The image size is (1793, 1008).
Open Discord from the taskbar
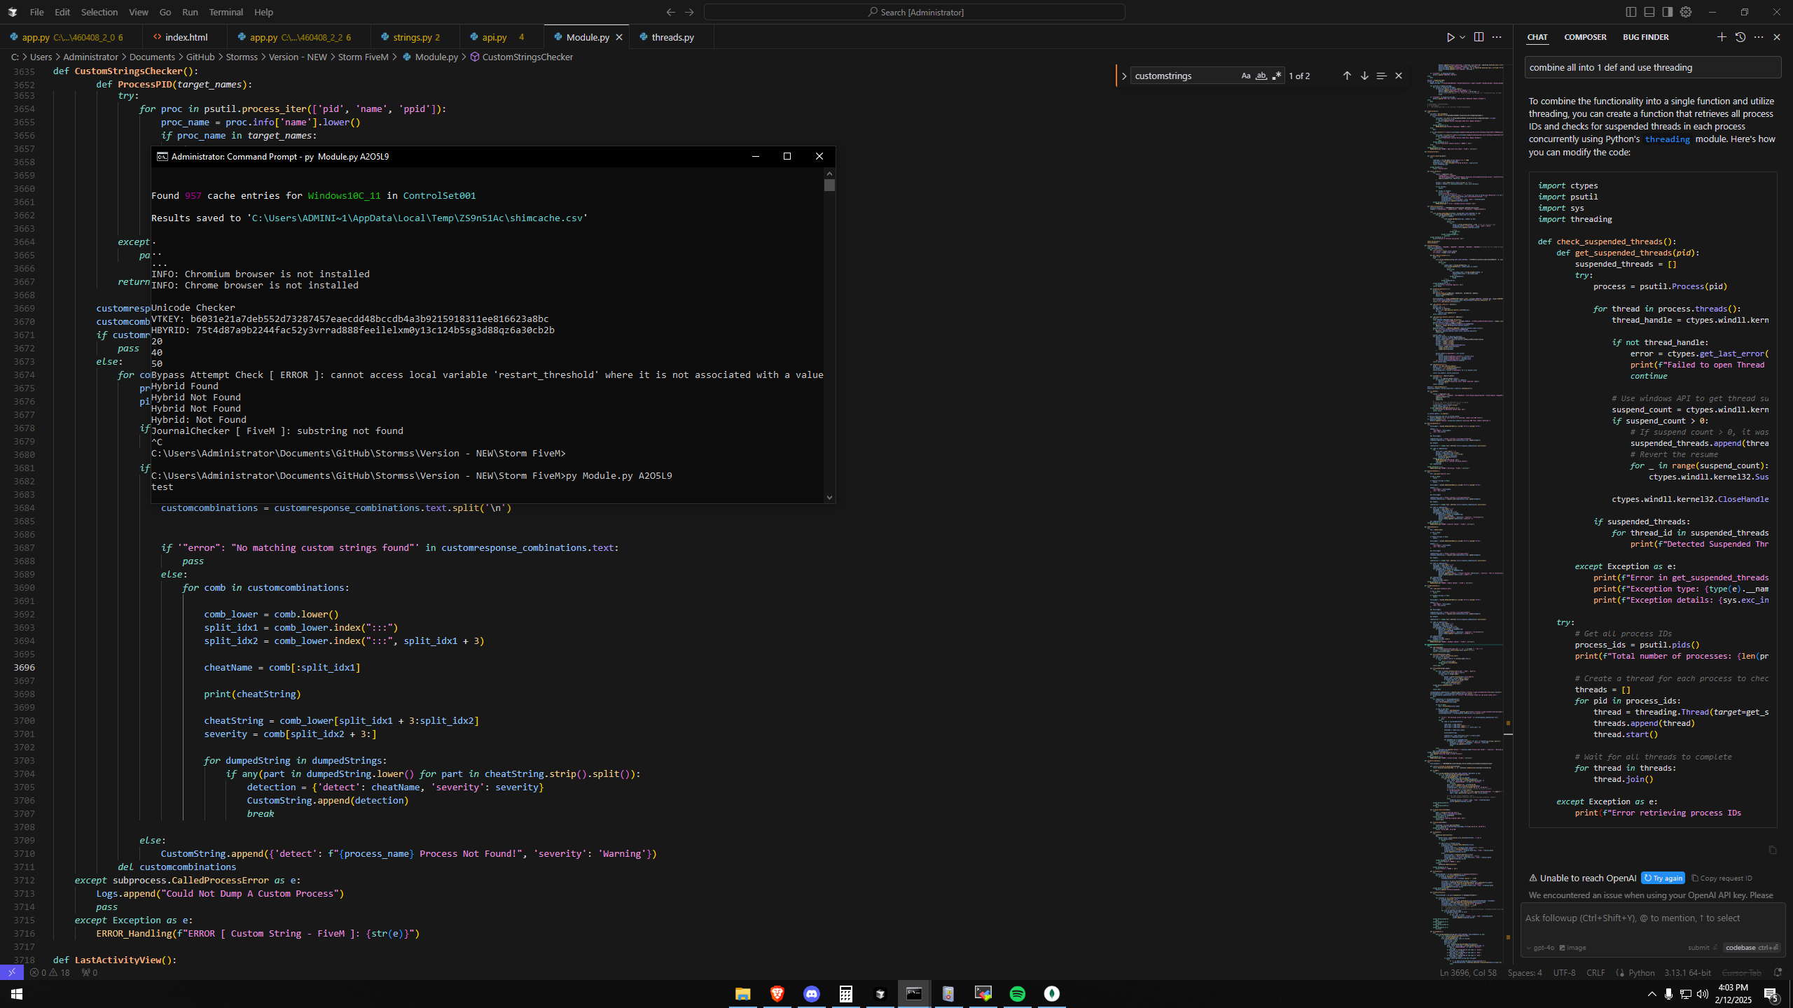[x=811, y=993]
